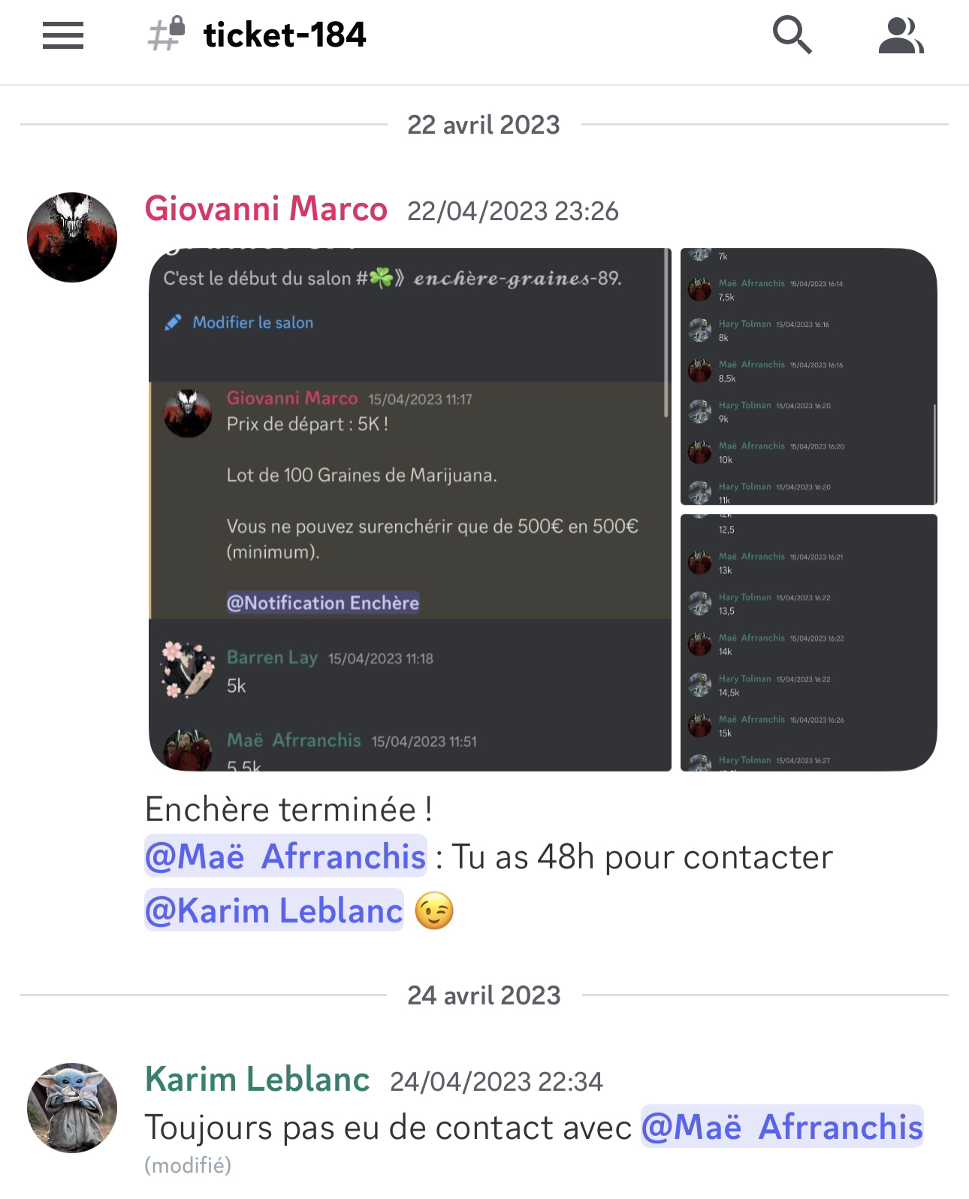Click the Karim Leblanc username header
The width and height of the screenshot is (969, 1199).
pos(257,1080)
